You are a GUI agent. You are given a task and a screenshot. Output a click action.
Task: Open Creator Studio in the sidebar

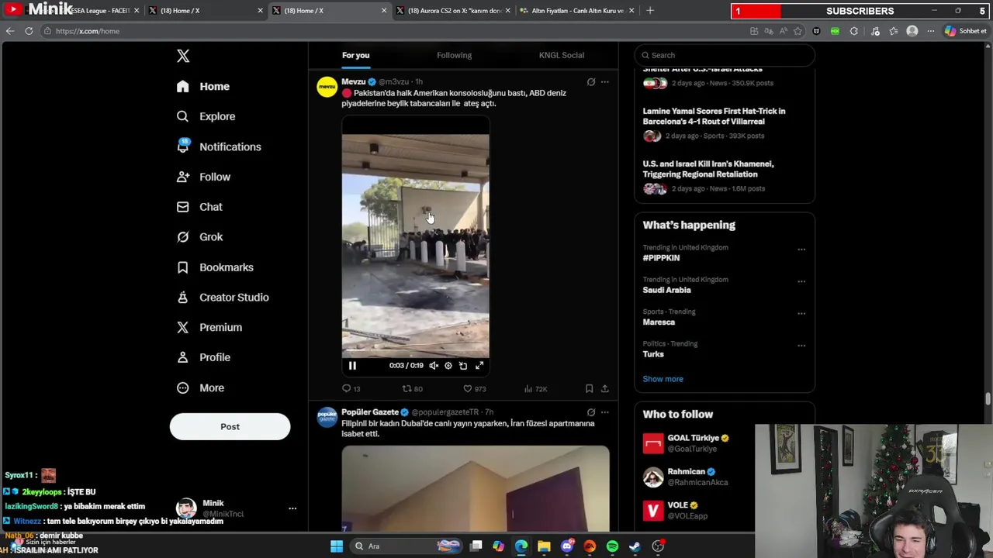point(223,298)
